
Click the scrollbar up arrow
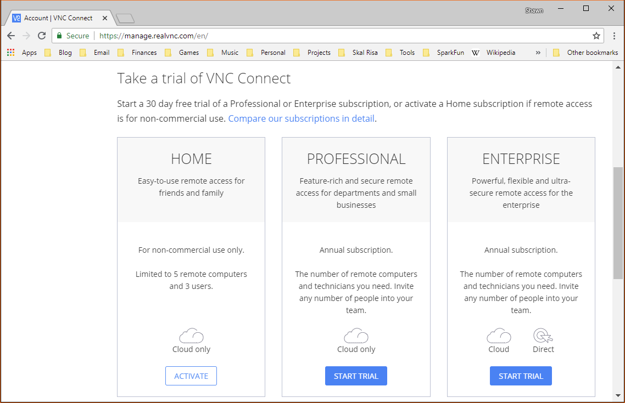[618, 67]
